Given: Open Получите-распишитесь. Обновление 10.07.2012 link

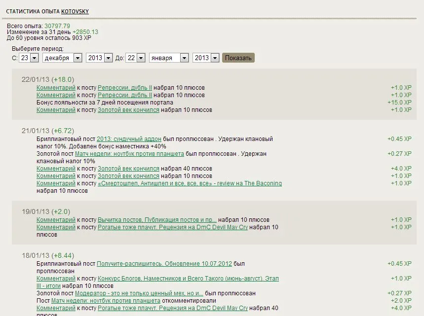Looking at the screenshot, I should (164, 264).
